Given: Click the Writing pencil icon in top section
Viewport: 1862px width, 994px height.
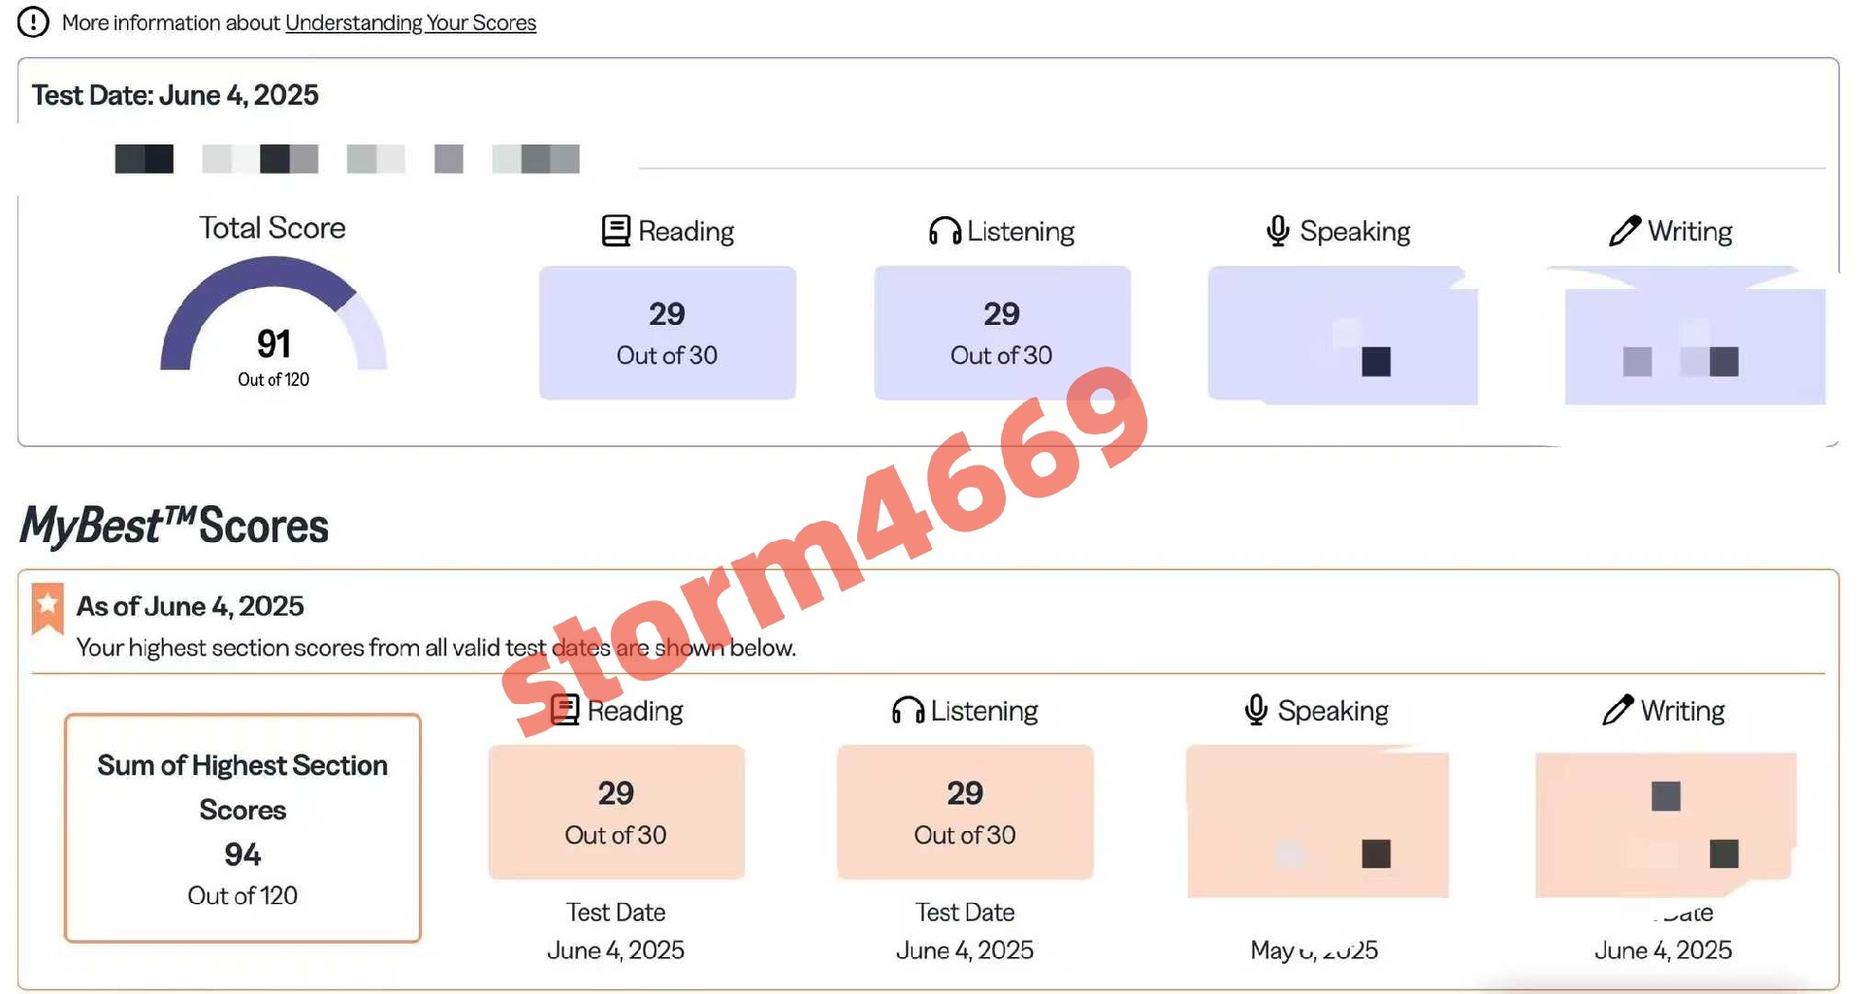Looking at the screenshot, I should pyautogui.click(x=1624, y=230).
